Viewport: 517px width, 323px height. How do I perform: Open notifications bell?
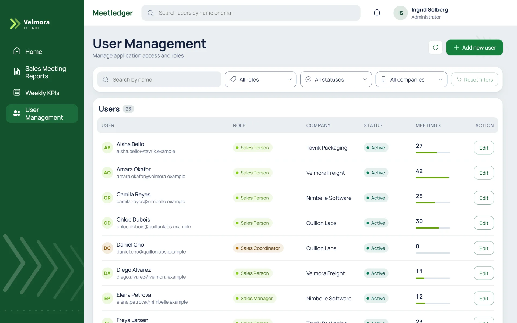coord(377,13)
